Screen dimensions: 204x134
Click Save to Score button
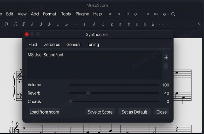100,112
